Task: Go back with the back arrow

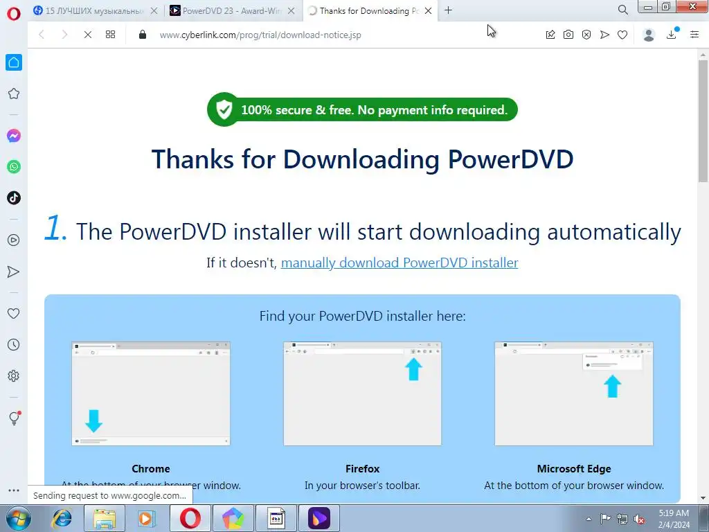Action: (42, 35)
